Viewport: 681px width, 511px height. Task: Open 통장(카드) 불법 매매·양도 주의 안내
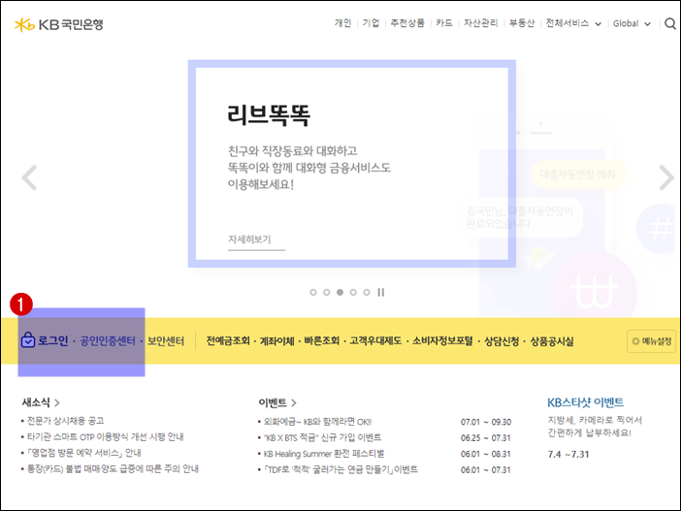pyautogui.click(x=113, y=469)
